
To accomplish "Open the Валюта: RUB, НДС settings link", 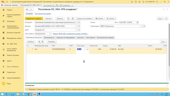I will pos(71,34).
